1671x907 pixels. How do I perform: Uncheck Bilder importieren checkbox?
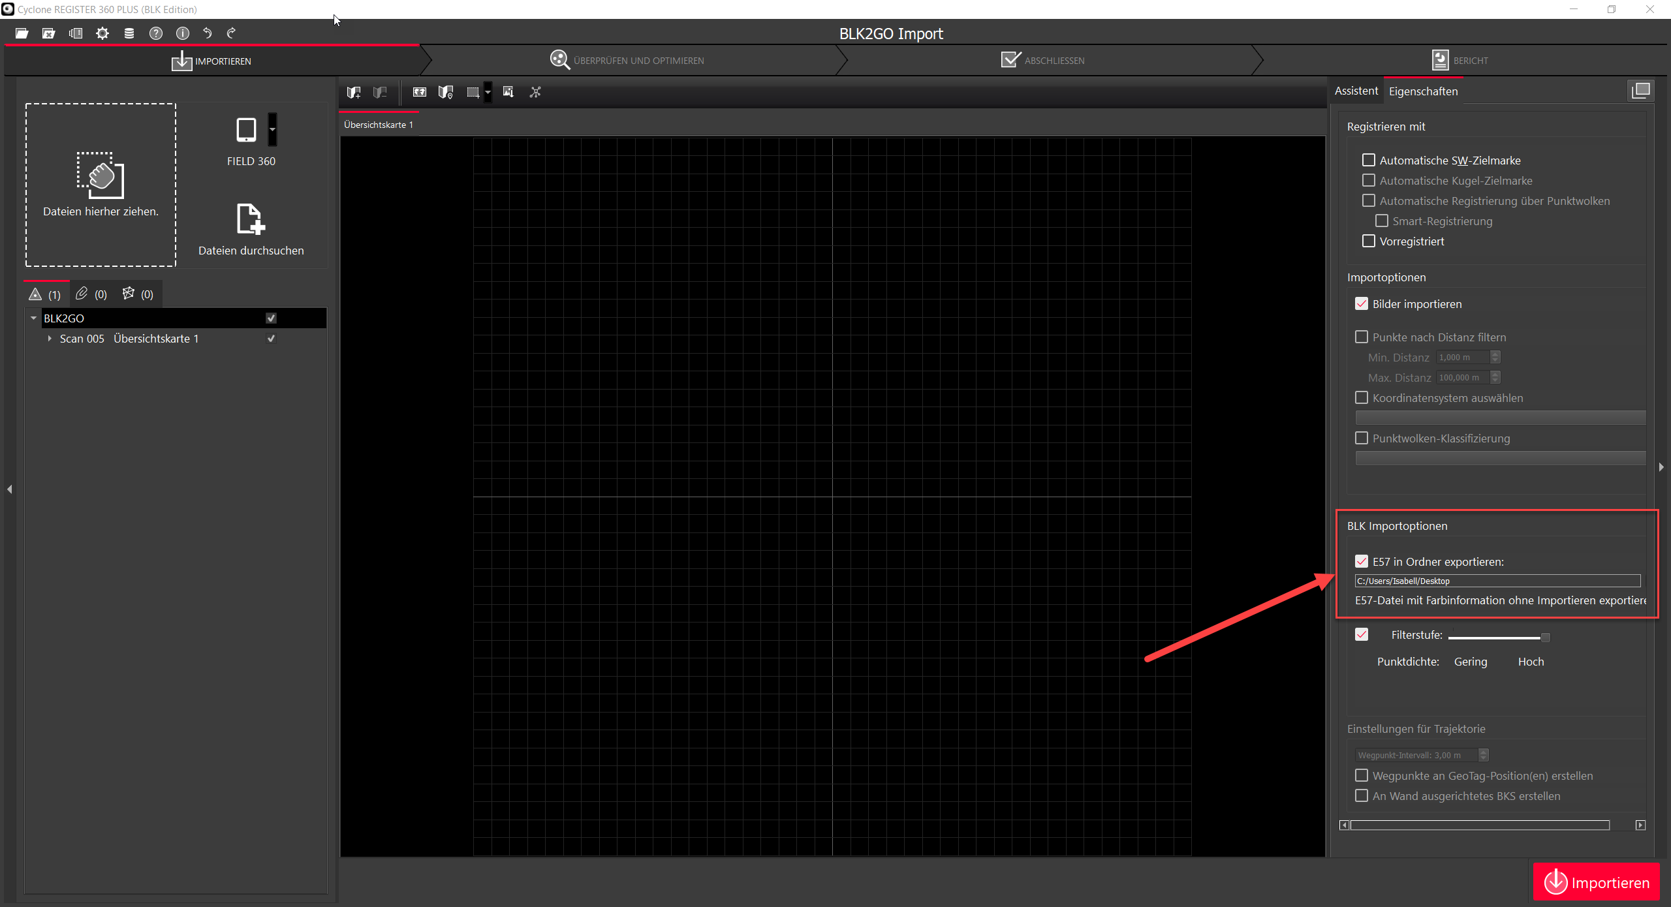[x=1362, y=303]
